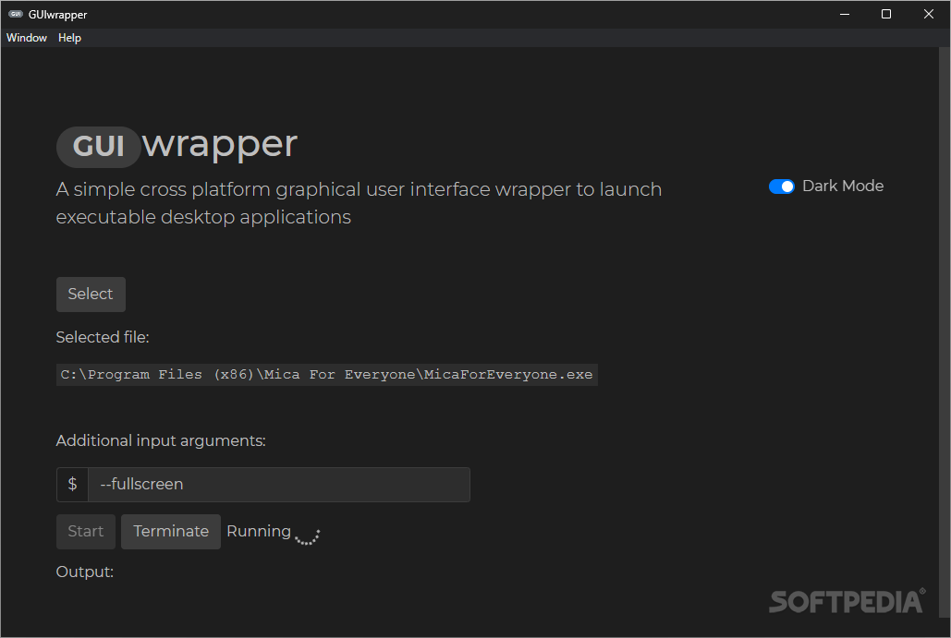Screen dimensions: 951x638
Task: Open the Help menu
Action: pos(69,38)
